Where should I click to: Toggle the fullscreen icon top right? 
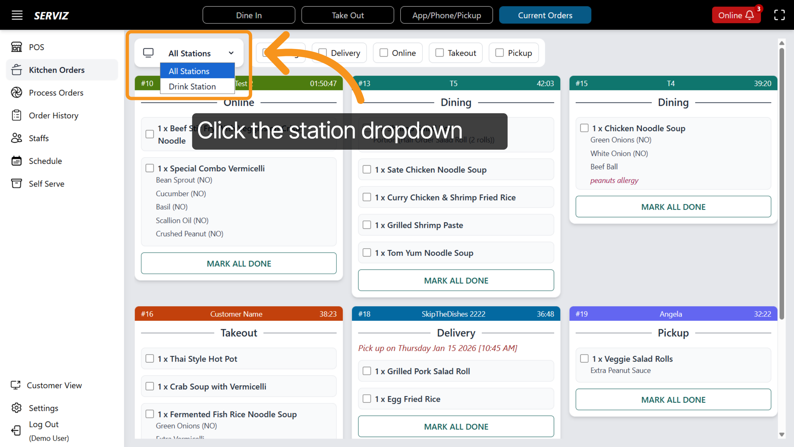pos(779,15)
